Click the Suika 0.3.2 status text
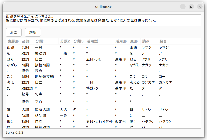207x140 pixels. pos(15,132)
